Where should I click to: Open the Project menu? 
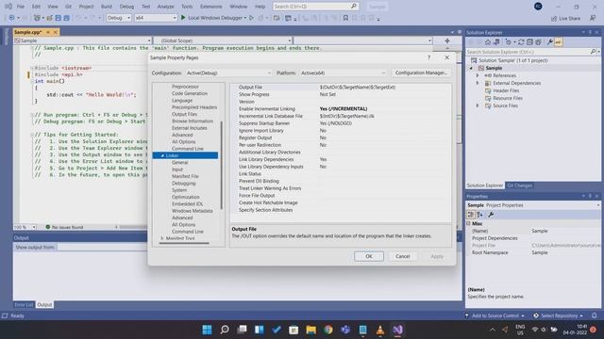tap(86, 7)
